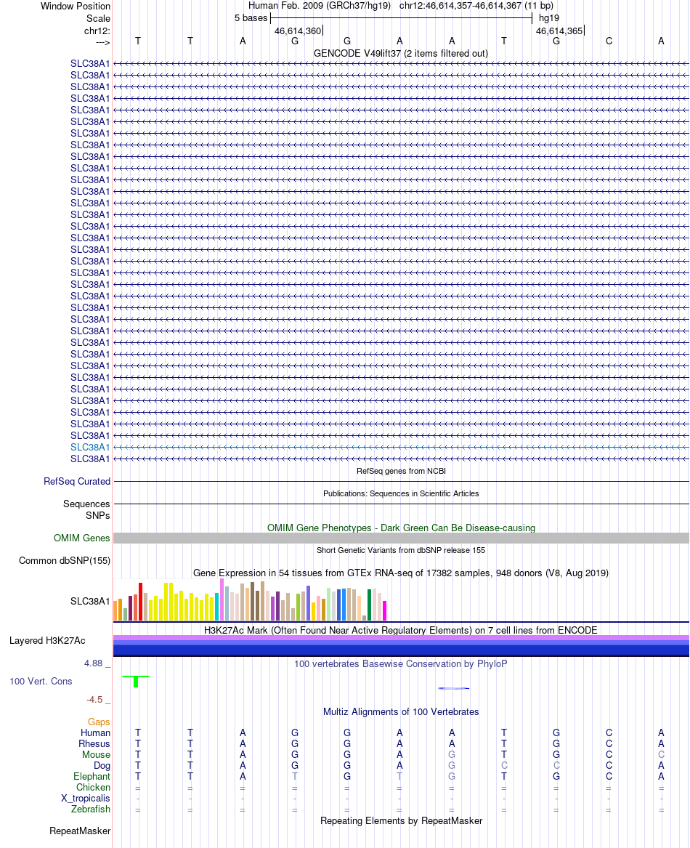690x848 pixels.
Task: Open Repeating Elements by RepeatMasker title
Action: [x=401, y=821]
